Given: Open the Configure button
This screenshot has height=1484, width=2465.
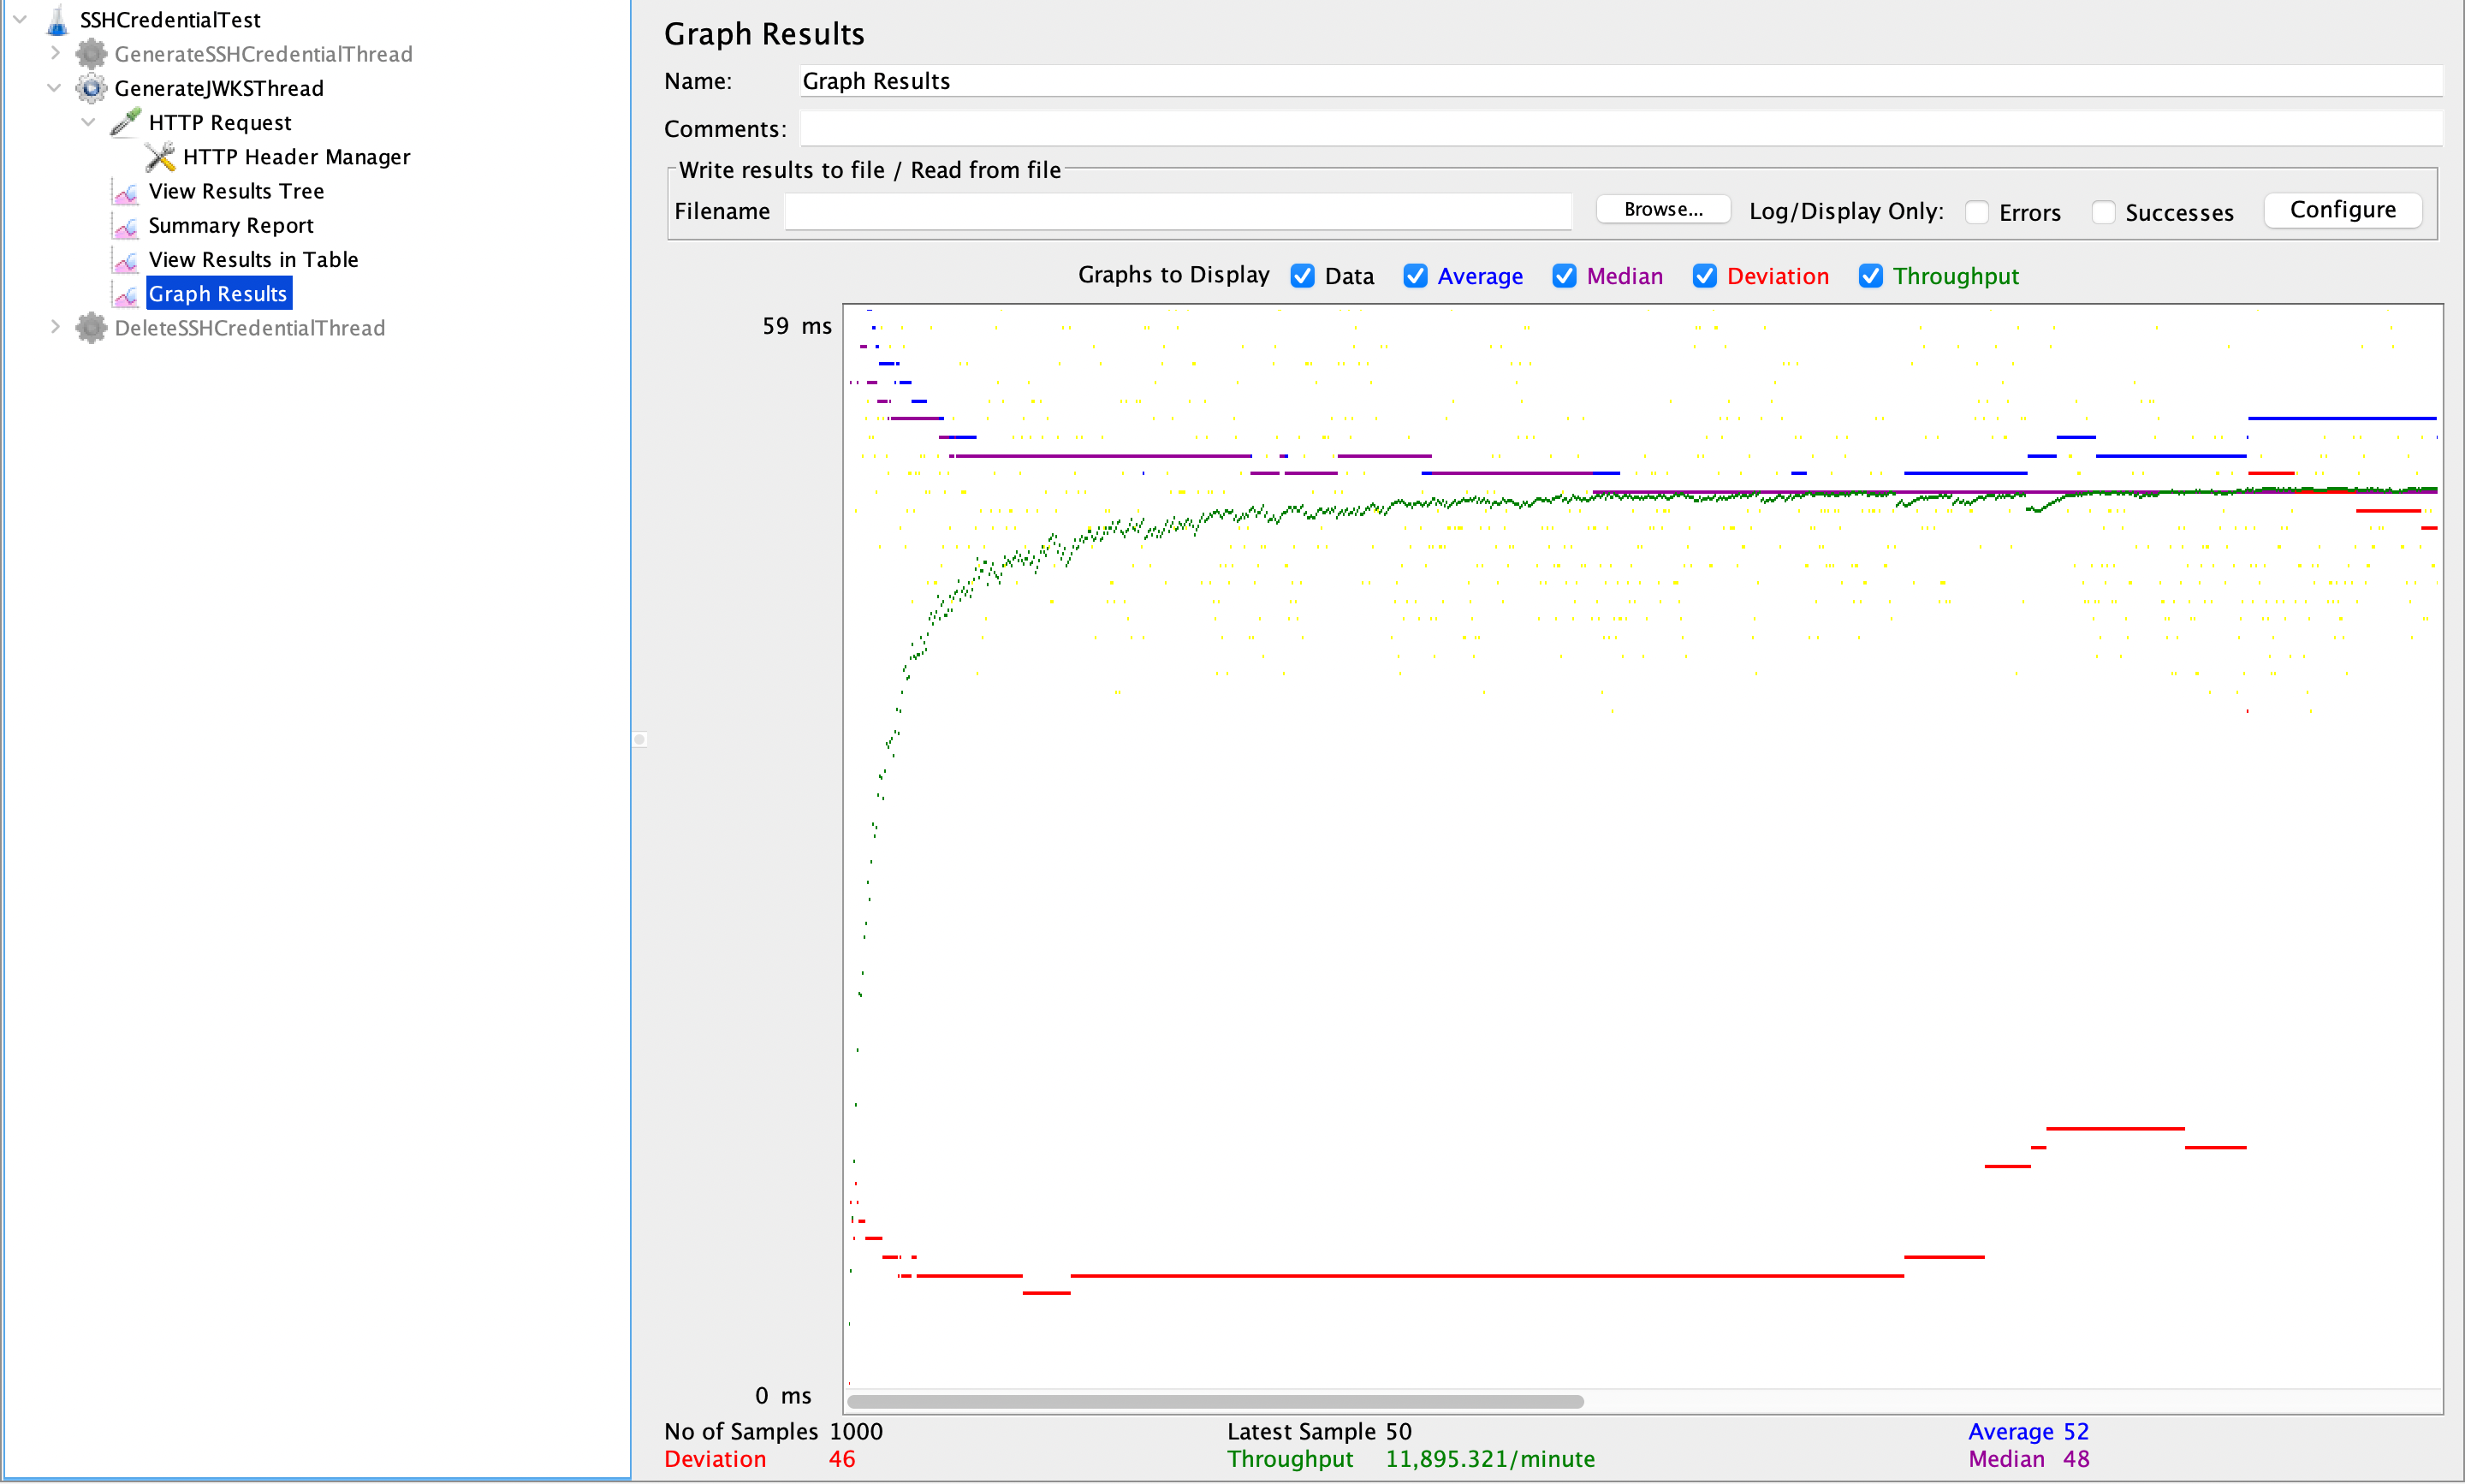Looking at the screenshot, I should point(2341,210).
